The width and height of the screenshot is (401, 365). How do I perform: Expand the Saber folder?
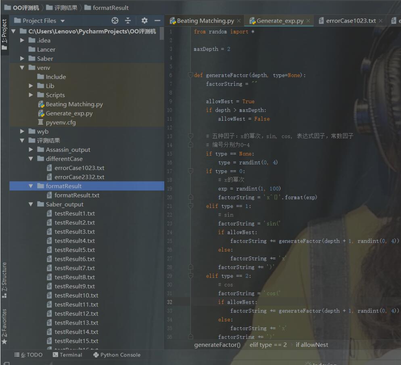pyautogui.click(x=23, y=59)
